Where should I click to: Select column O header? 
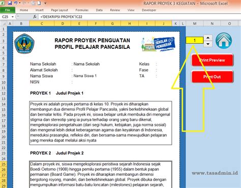(x=229, y=23)
